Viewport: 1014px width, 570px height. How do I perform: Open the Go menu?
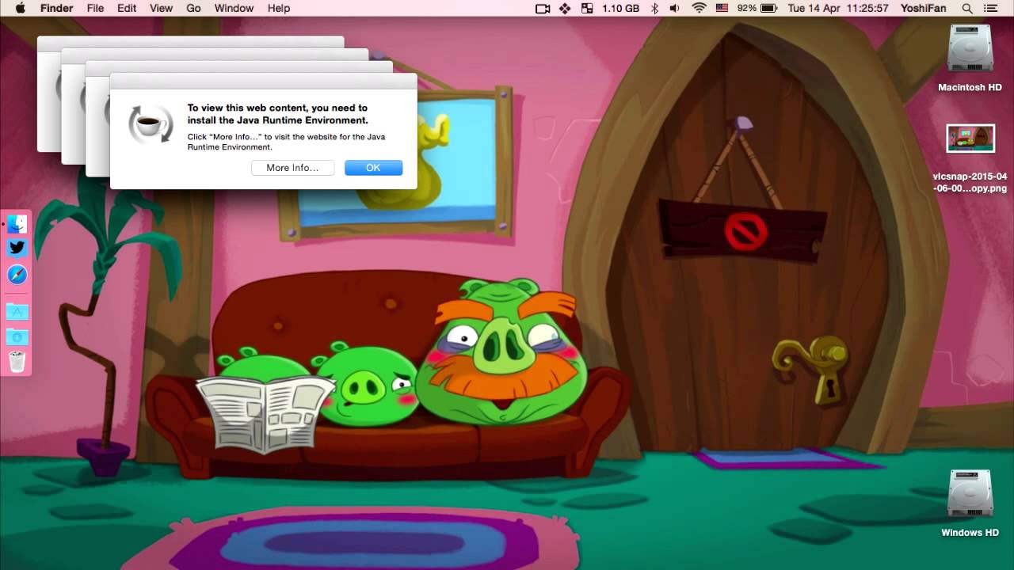pos(193,8)
